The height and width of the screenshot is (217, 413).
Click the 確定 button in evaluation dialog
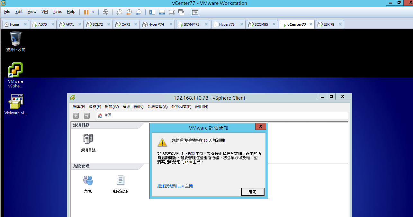coord(253,192)
